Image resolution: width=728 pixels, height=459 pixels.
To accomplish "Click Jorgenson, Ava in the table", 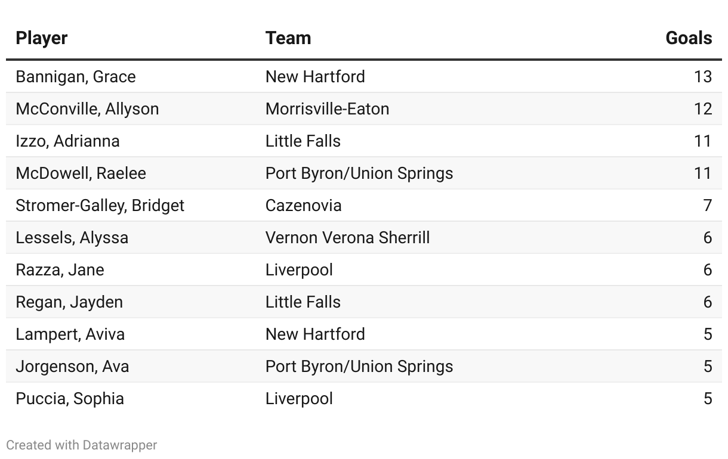I will tap(72, 367).
